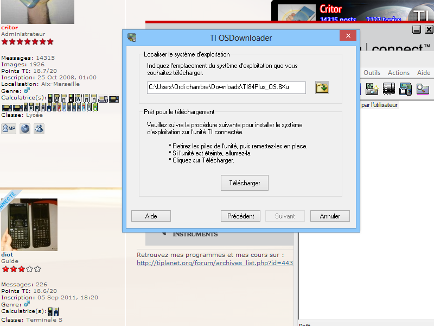Screen dimensions: 434x326
Task: Click the TI OSDownloader title bar app icon
Action: tap(132, 37)
